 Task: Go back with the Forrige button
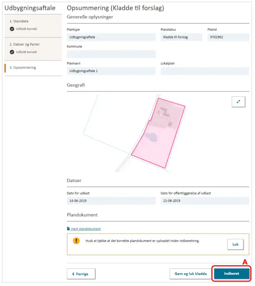[x=81, y=274]
